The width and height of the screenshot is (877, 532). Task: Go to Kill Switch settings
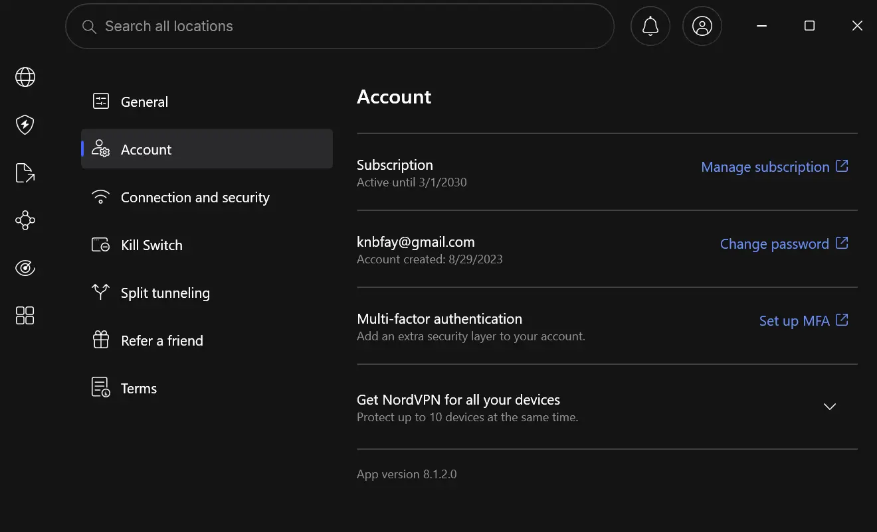pos(207,245)
